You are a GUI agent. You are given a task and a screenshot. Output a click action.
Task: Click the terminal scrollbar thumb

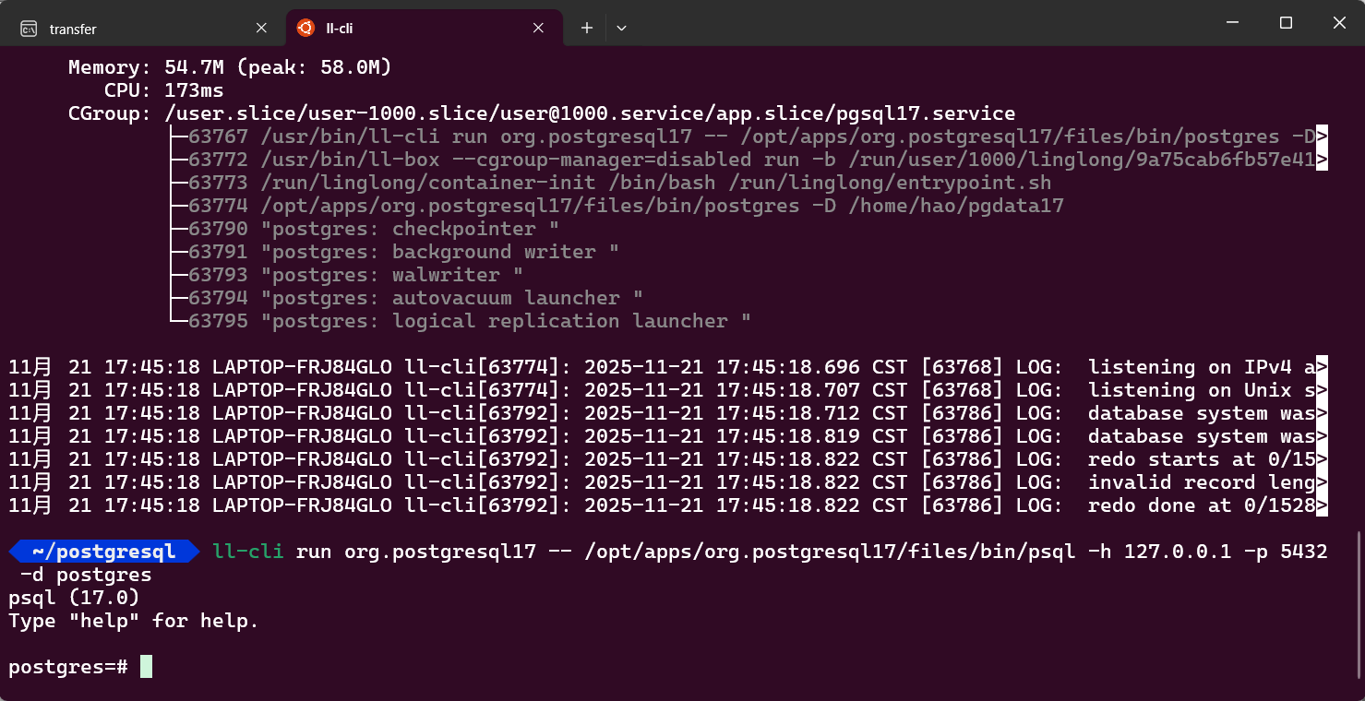pos(1360,603)
